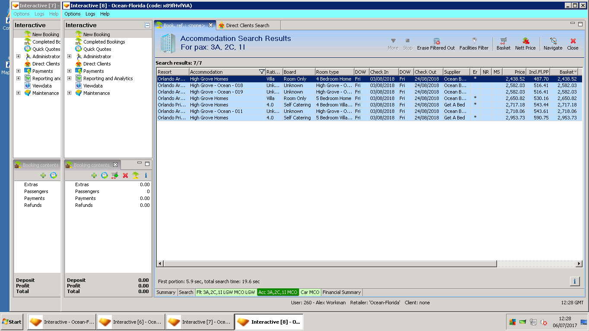589x331 pixels.
Task: Click the green network card tray icon
Action: (523, 322)
